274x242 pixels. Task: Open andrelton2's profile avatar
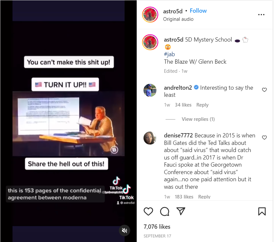click(x=150, y=90)
